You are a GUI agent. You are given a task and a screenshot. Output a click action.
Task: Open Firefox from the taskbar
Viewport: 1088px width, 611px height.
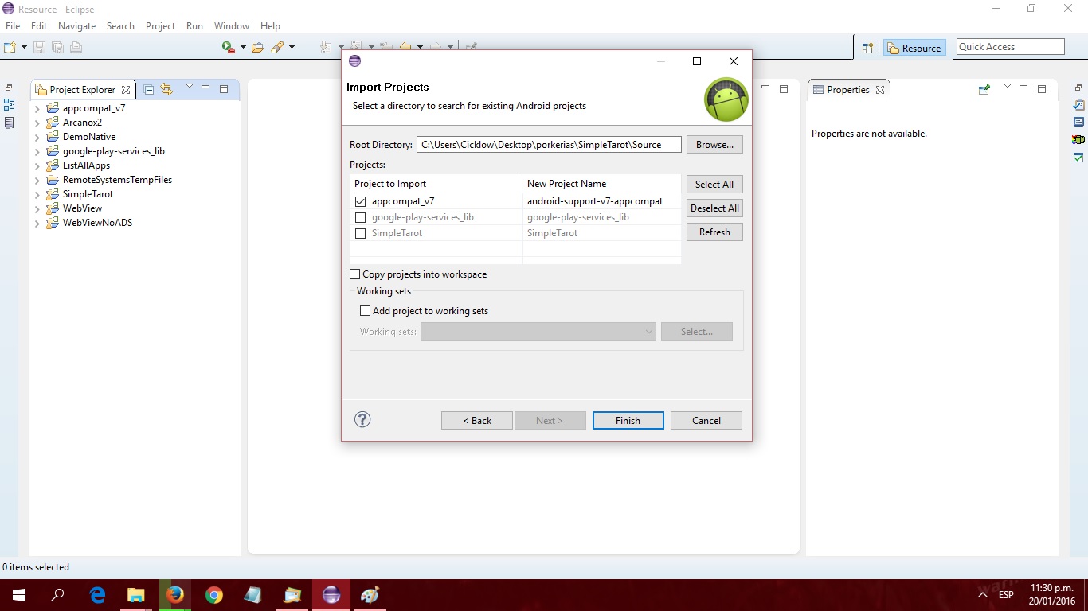(174, 595)
